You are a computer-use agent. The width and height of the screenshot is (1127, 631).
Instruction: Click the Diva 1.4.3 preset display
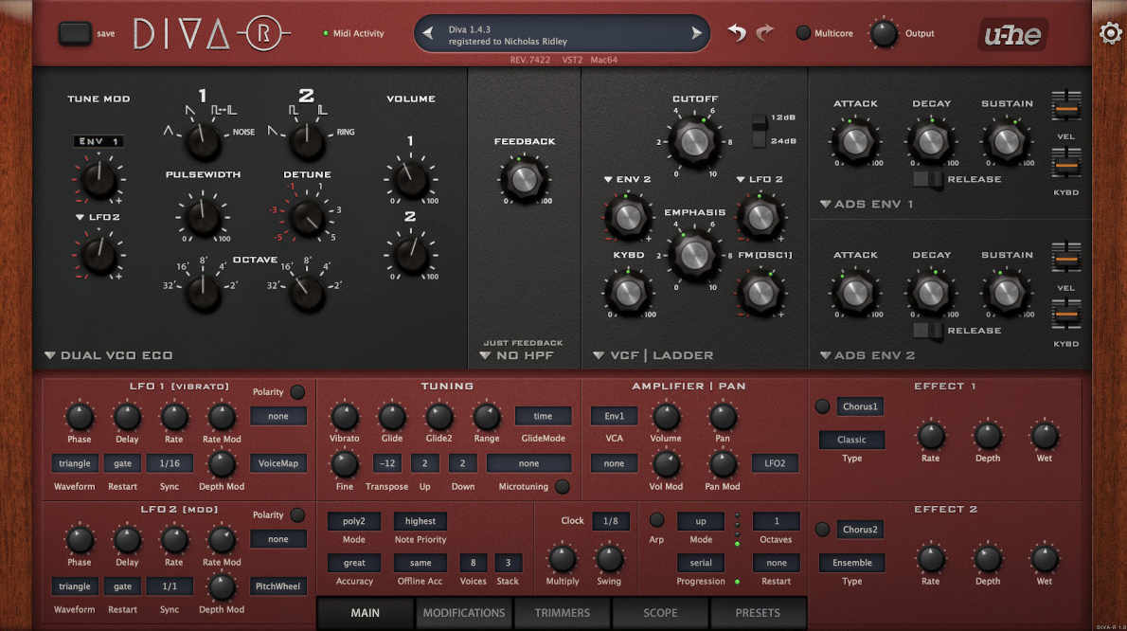562,35
